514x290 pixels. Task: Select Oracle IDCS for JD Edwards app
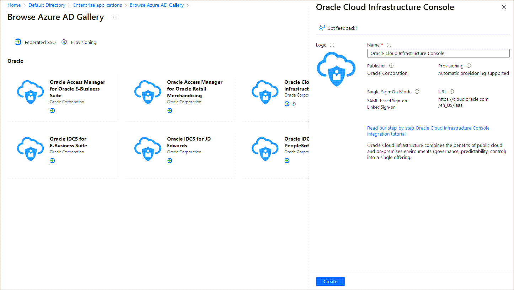(x=189, y=142)
